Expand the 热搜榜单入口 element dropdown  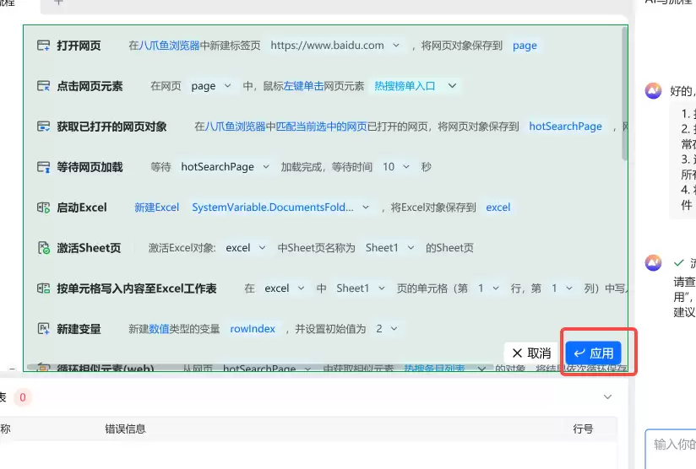(x=452, y=86)
